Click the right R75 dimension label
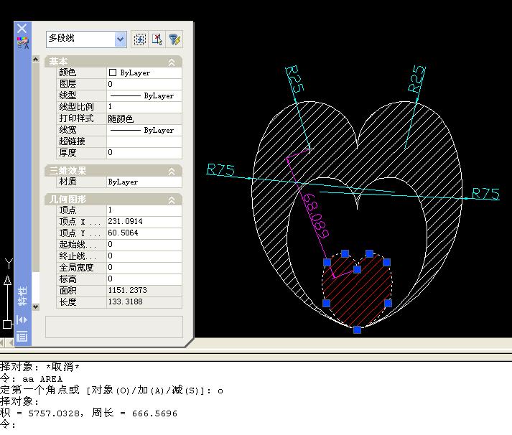The height and width of the screenshot is (435, 512). pos(485,194)
